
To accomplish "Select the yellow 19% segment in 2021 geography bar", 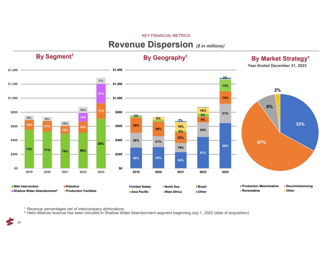I will coord(181,126).
